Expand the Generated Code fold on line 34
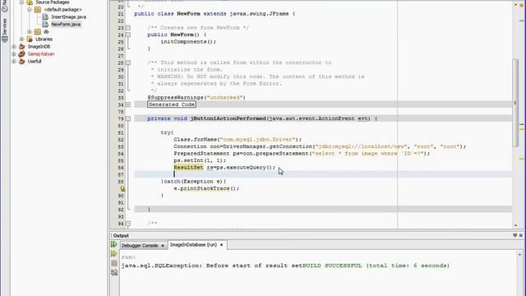 [128, 104]
